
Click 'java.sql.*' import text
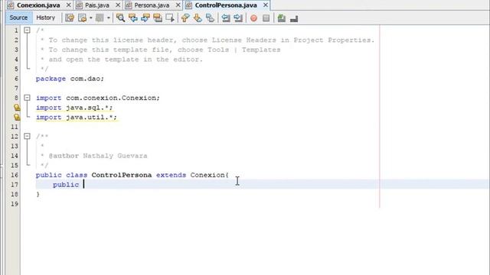[x=87, y=108]
